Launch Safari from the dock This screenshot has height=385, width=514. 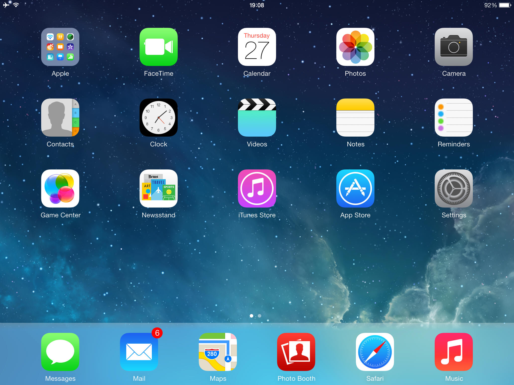point(375,352)
